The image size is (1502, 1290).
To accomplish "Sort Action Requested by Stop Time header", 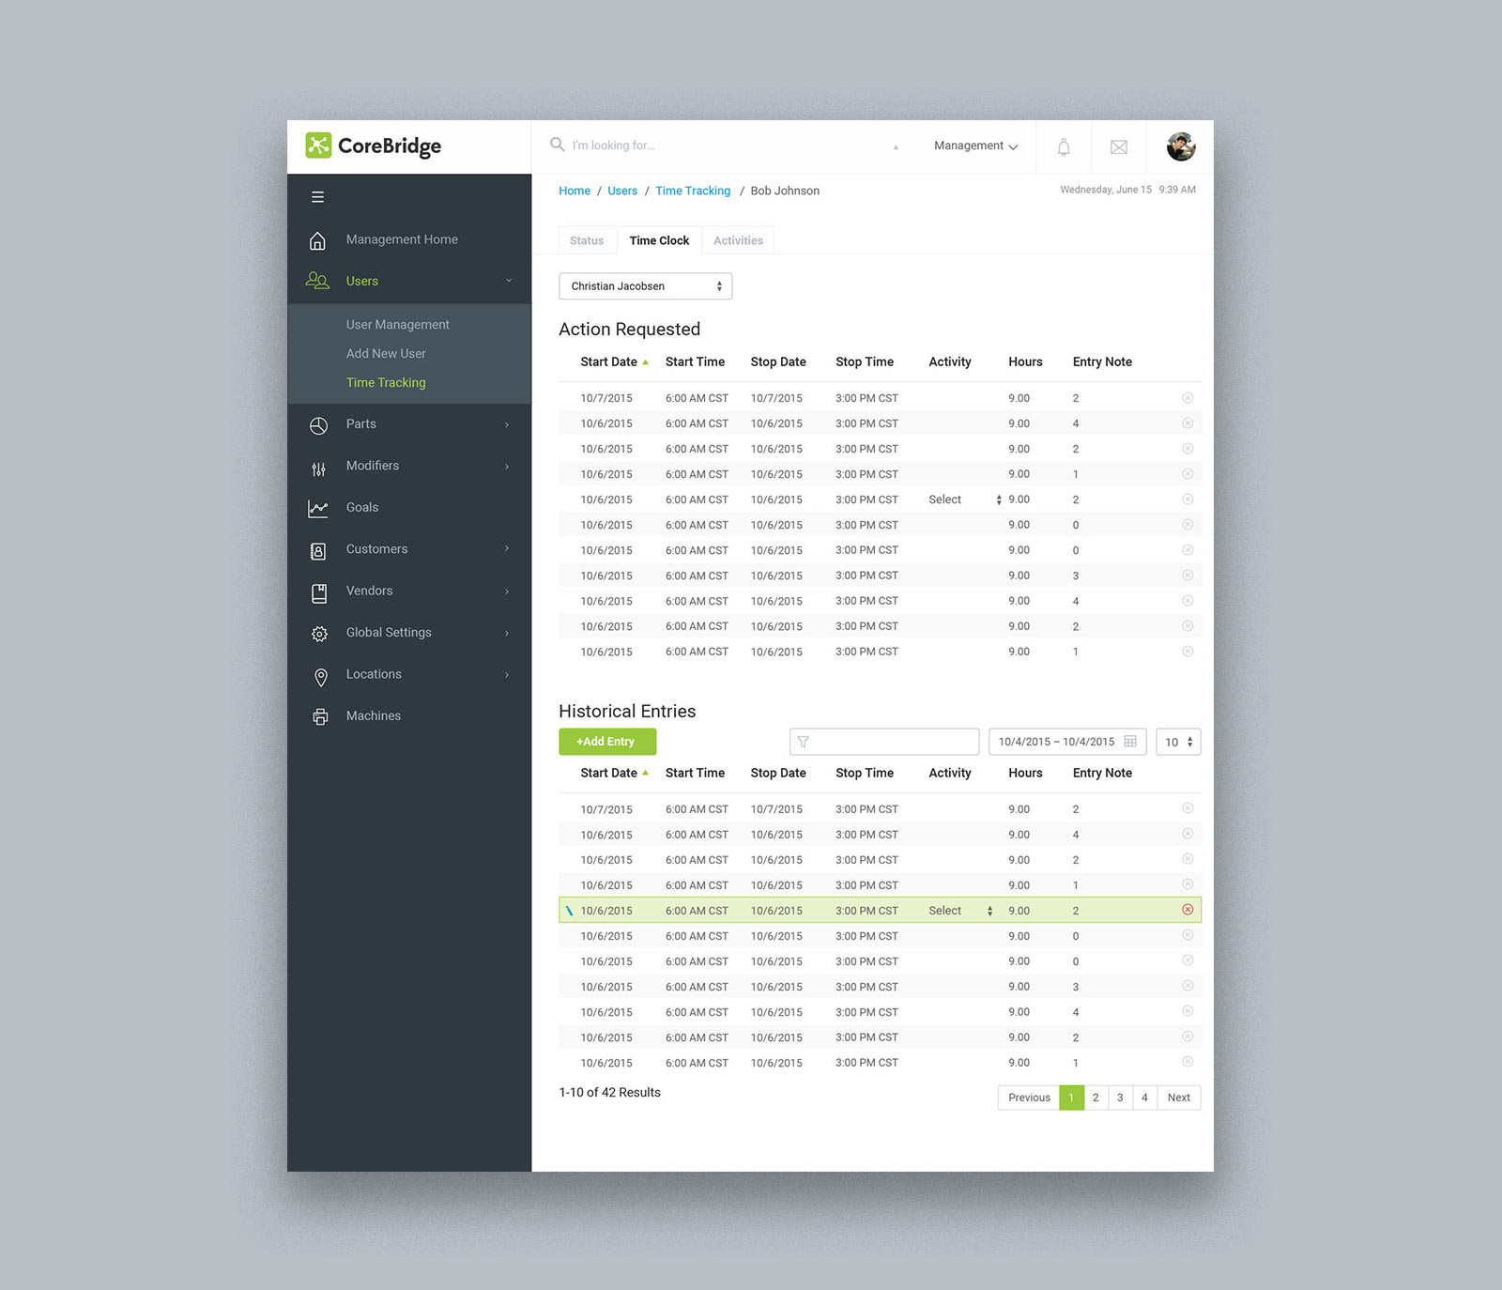I will 865,362.
